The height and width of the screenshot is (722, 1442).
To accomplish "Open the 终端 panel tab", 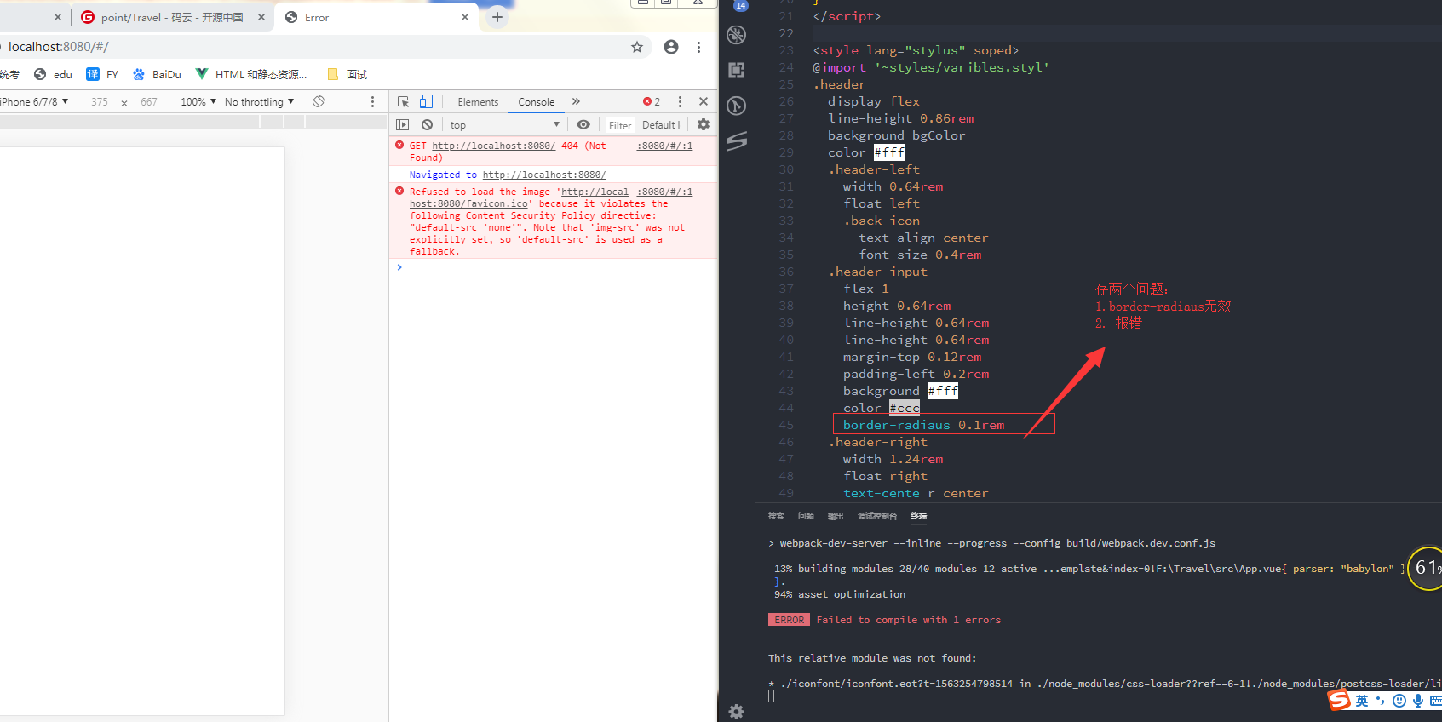I will coord(918,516).
